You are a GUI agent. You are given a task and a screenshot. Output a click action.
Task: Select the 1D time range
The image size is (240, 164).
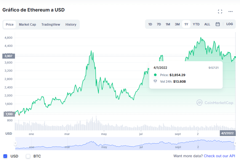tap(150, 24)
